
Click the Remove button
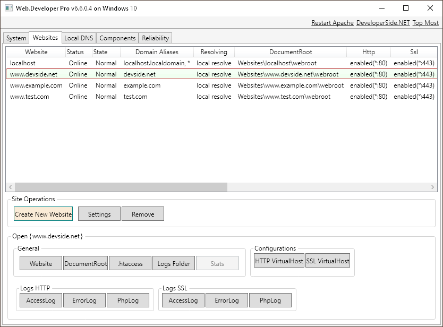point(143,214)
